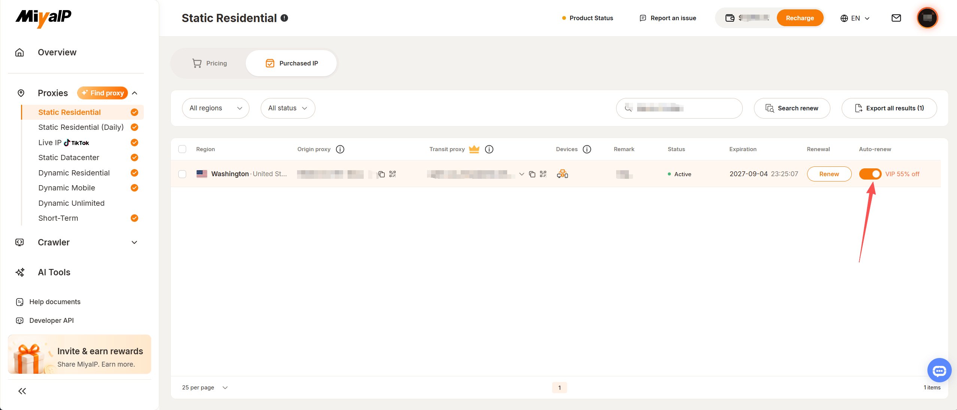Click the Overview menu label
This screenshot has height=410, width=957.
tap(57, 52)
